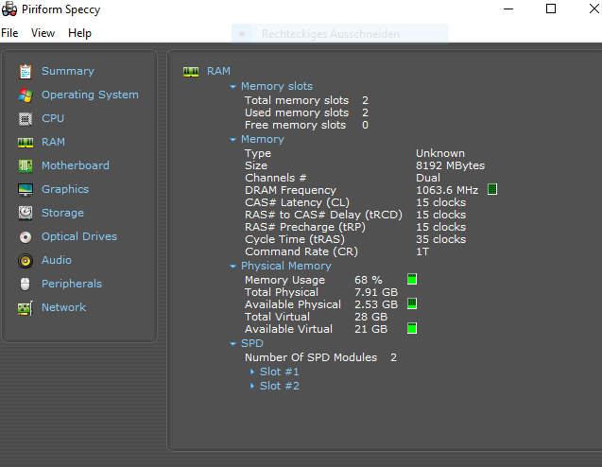This screenshot has width=602, height=467.
Task: Collapse the SPD section arrow
Action: (x=232, y=344)
